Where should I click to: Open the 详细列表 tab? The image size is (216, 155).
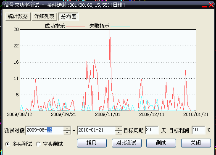tap(45, 17)
